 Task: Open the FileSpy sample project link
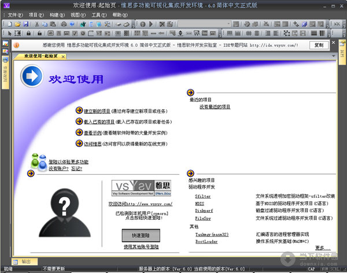[x=203, y=218]
